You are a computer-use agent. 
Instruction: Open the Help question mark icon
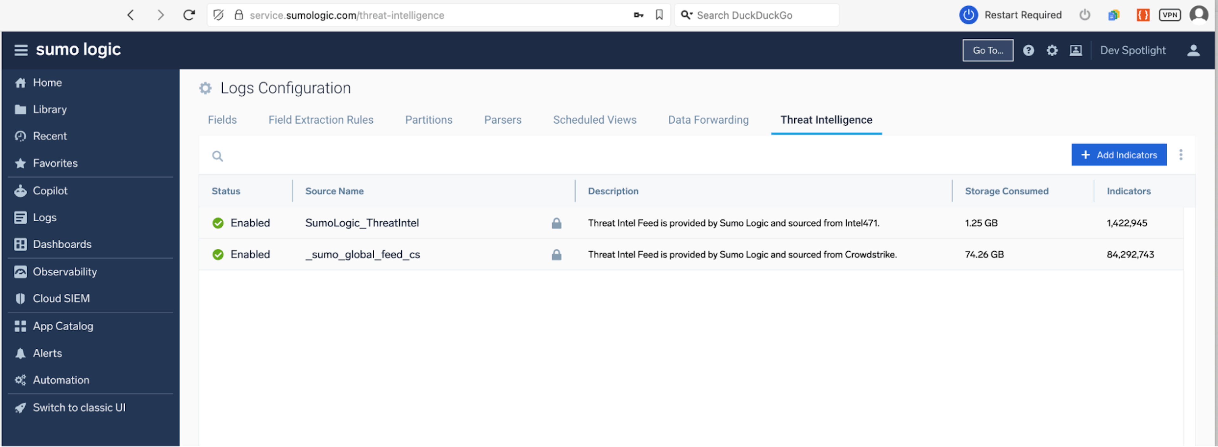(x=1028, y=50)
